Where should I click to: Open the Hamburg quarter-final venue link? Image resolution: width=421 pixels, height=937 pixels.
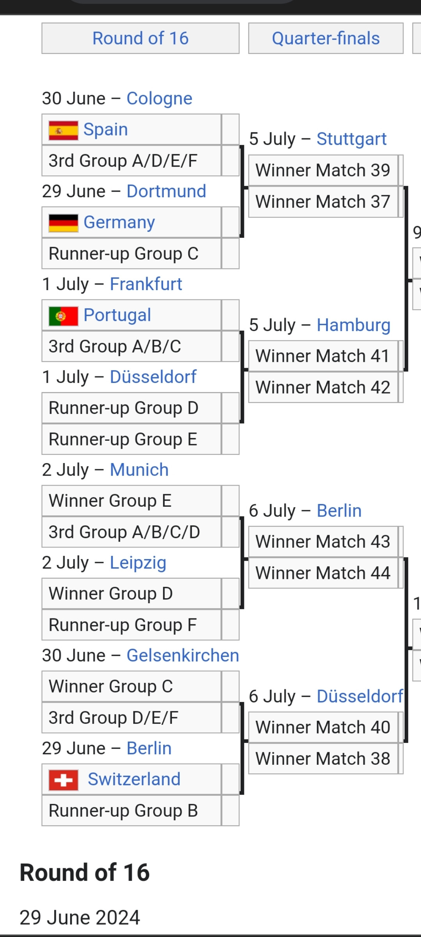point(354,325)
